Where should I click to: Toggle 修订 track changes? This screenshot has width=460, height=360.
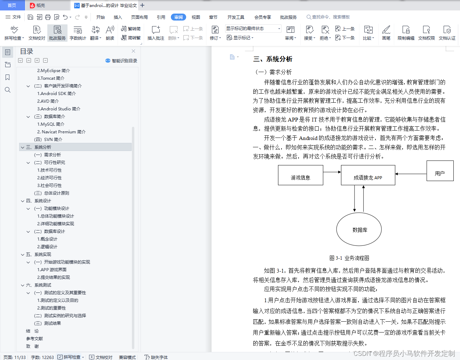coord(215,33)
